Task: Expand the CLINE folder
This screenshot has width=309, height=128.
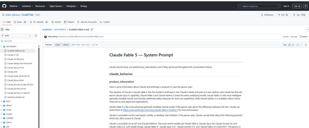Action: 1,110
